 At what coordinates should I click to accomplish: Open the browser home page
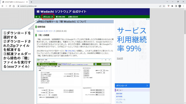click(14, 6)
